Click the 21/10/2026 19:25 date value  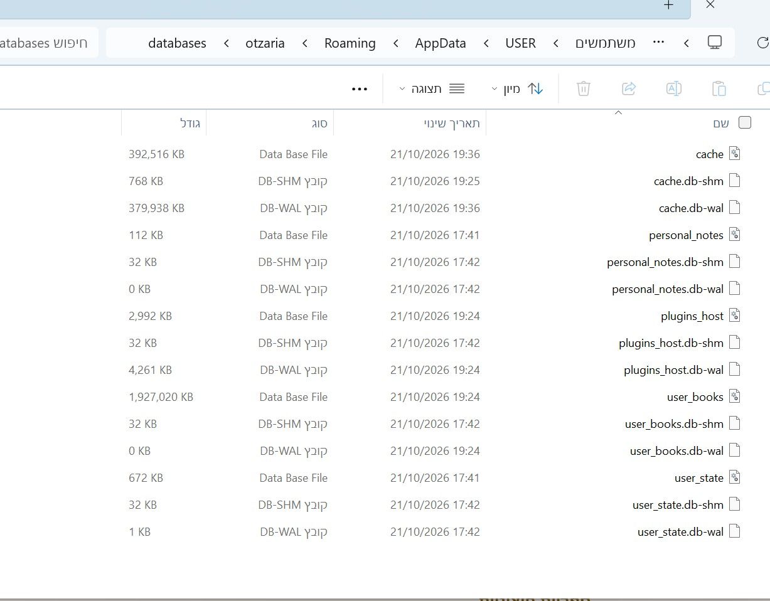pyautogui.click(x=435, y=181)
